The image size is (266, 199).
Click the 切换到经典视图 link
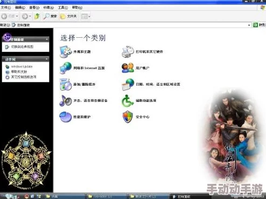click(x=23, y=47)
